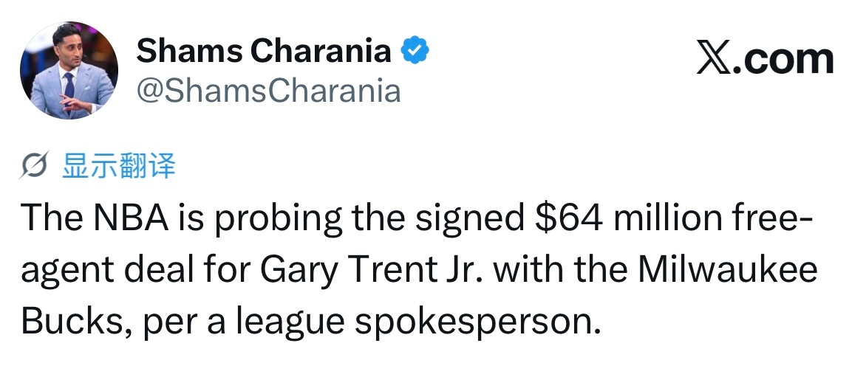Click the crossed-circle translate icon

coord(35,165)
